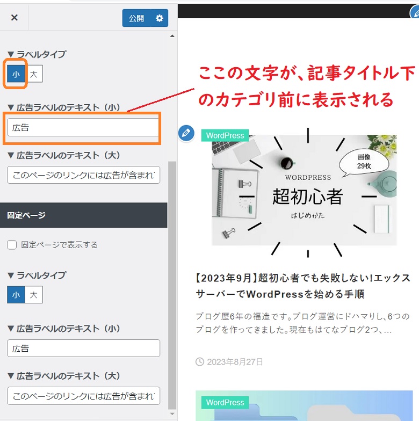
Task: Enable 固定ページで表示する checkbox
Action: tap(12, 245)
